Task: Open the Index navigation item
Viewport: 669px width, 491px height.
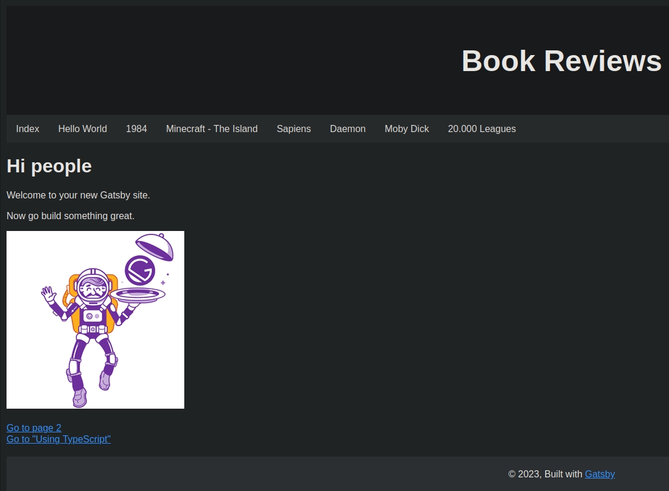Action: tap(27, 129)
